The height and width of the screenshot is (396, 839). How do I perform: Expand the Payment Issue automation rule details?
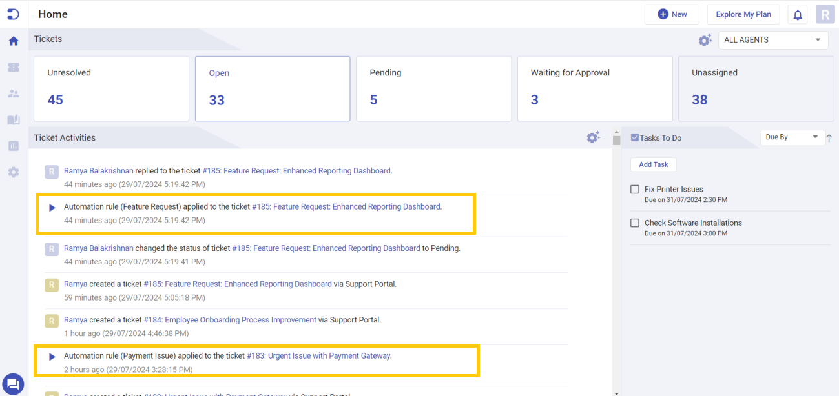pos(52,356)
